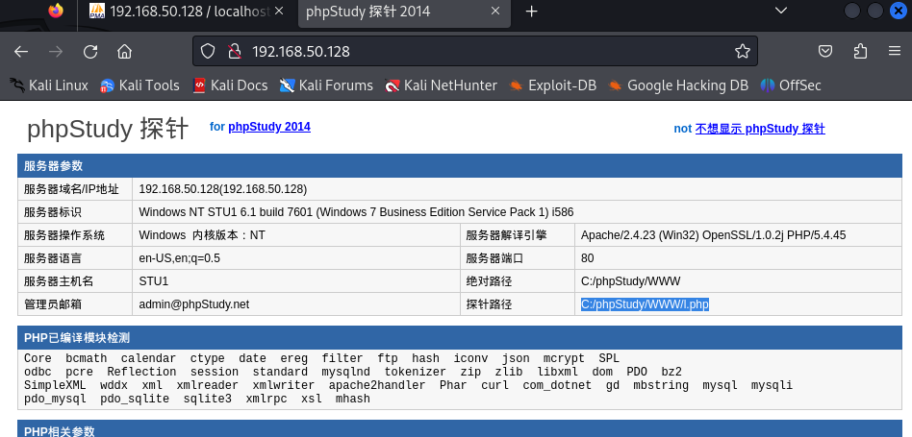Click the admin@phpStudy.net email value

[x=194, y=304]
